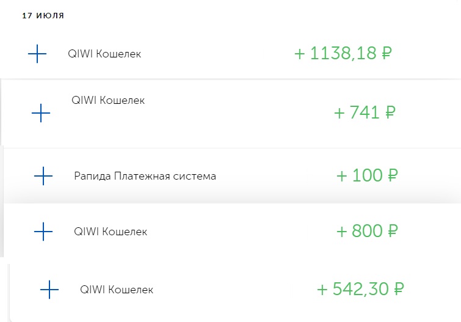Screen dimensions: 461x322
Task: Click the plus icon next to the 741 ₽ entry
Action: coord(41,113)
